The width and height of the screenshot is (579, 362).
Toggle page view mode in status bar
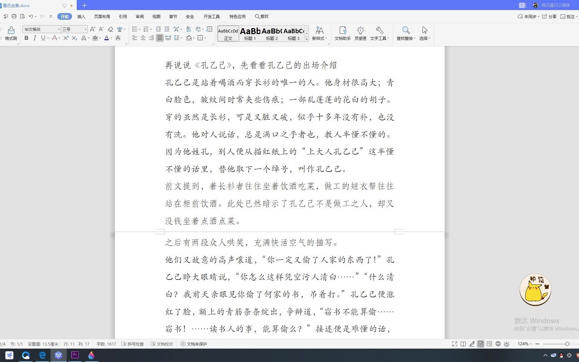pos(481,344)
